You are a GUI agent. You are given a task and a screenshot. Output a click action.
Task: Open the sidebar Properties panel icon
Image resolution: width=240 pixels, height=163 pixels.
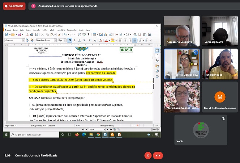(x=157, y=51)
